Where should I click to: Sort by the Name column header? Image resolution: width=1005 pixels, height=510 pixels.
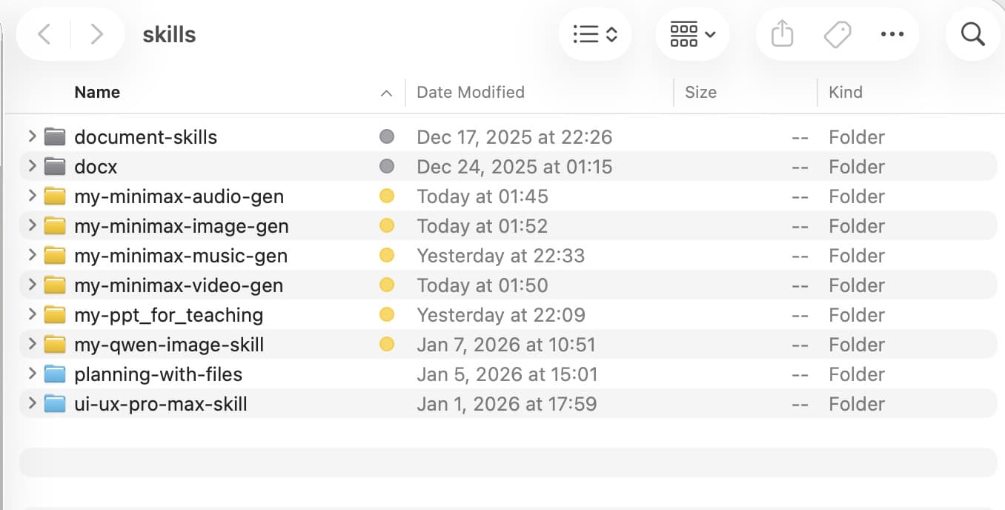point(97,93)
